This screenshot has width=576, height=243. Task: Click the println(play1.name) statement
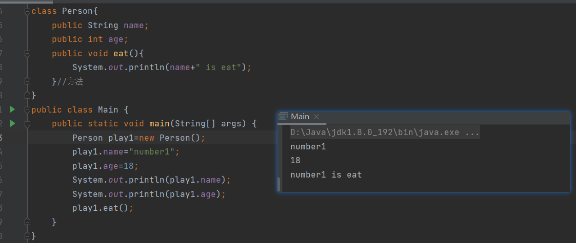(x=151, y=180)
